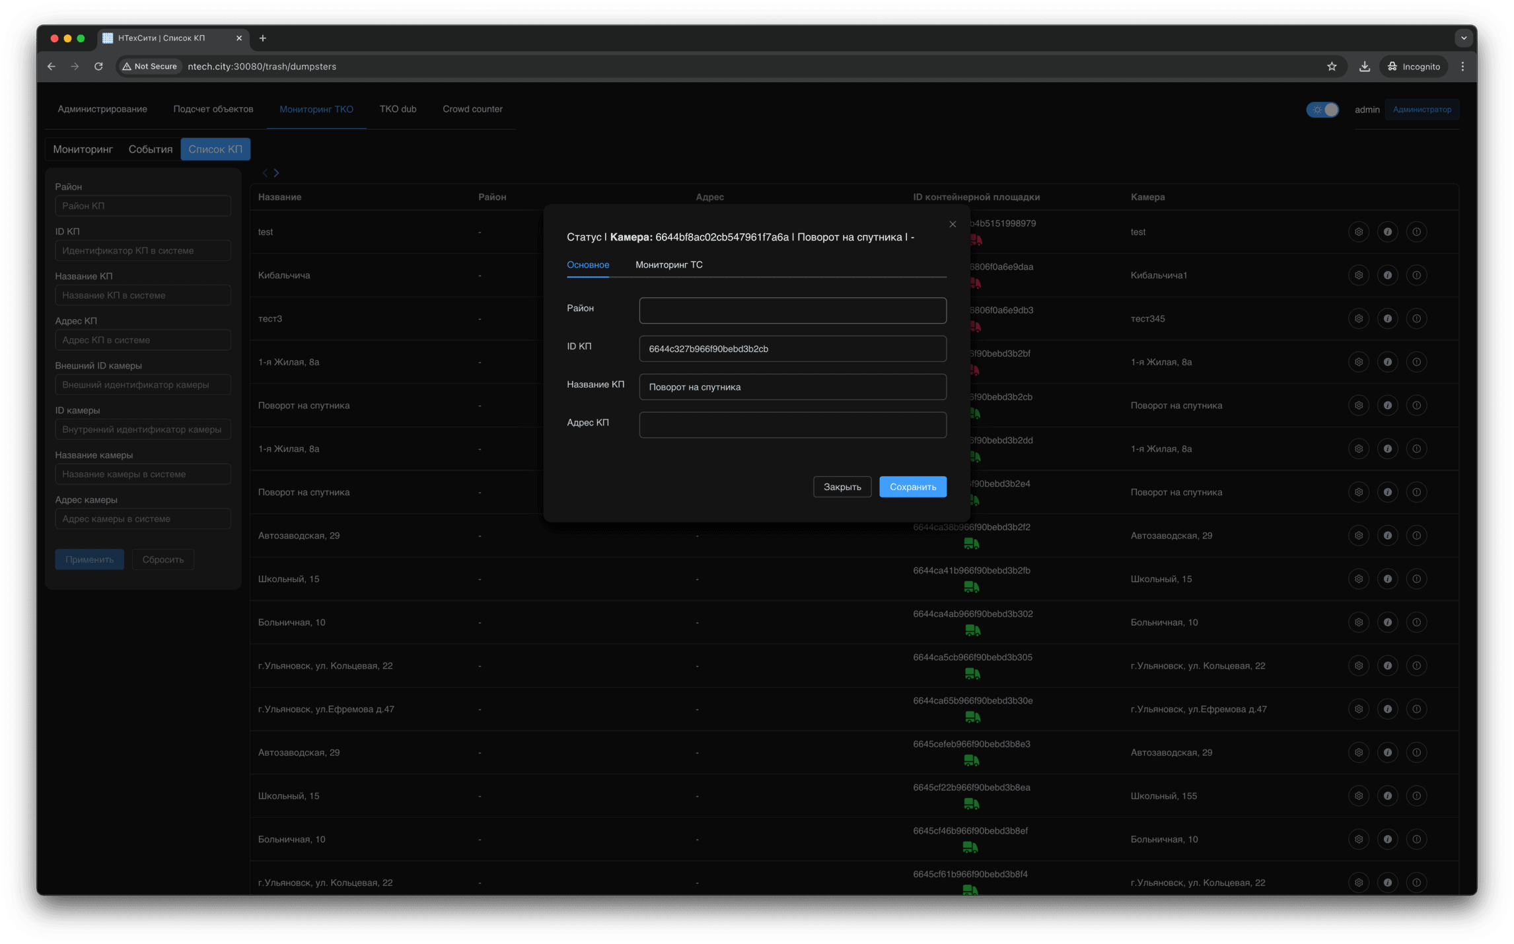
Task: Bookmark page with star icon
Action: pyautogui.click(x=1331, y=67)
